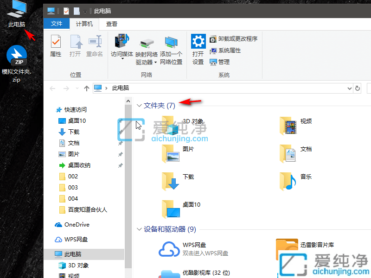Collapse the 设备和驱动器 (9) section
The height and width of the screenshot is (278, 371).
pyautogui.click(x=140, y=229)
